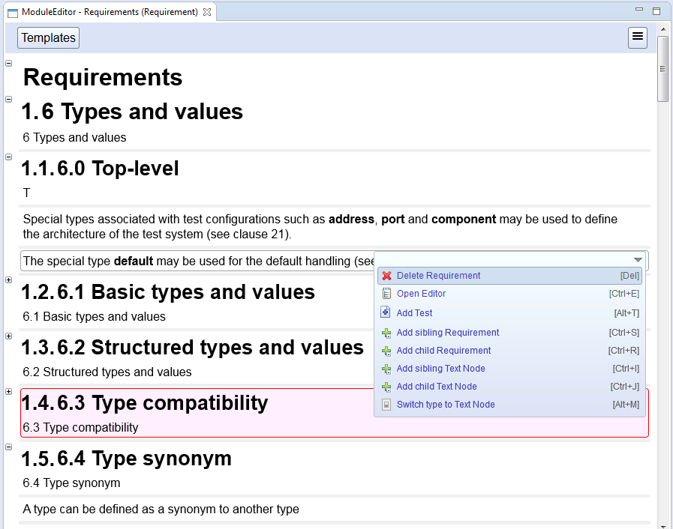673x529 pixels.
Task: Click the scrollbar up arrow
Action: [x=663, y=29]
